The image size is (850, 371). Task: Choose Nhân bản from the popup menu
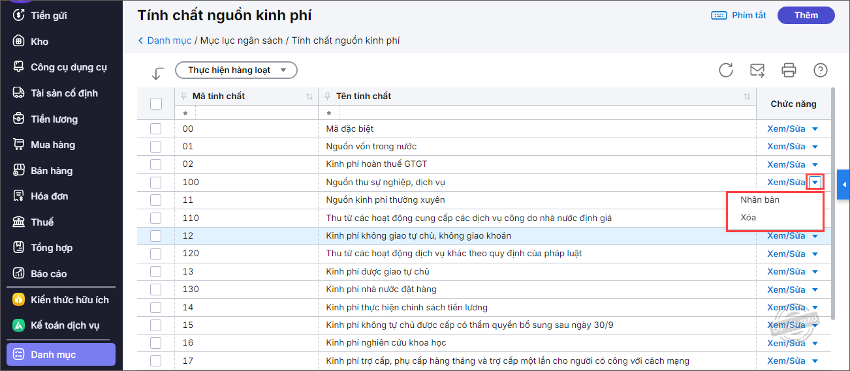(760, 200)
